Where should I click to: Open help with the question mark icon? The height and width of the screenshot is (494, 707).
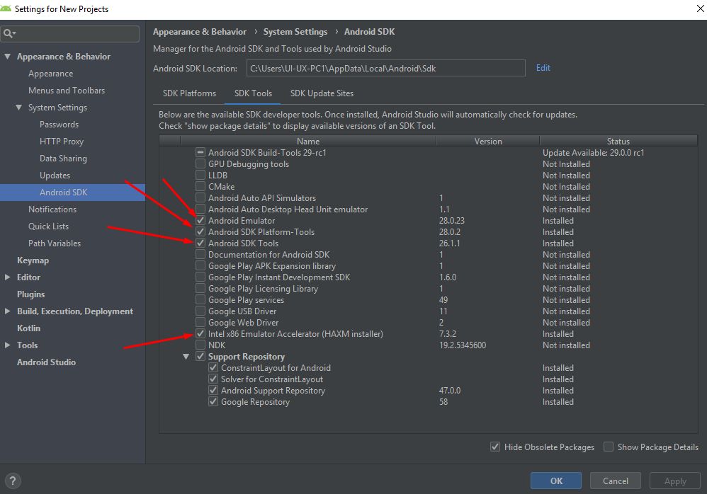tap(13, 481)
